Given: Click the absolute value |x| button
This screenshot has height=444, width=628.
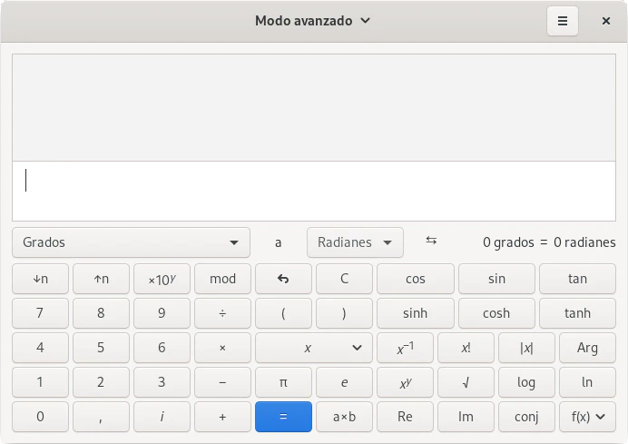Looking at the screenshot, I should coord(526,348).
